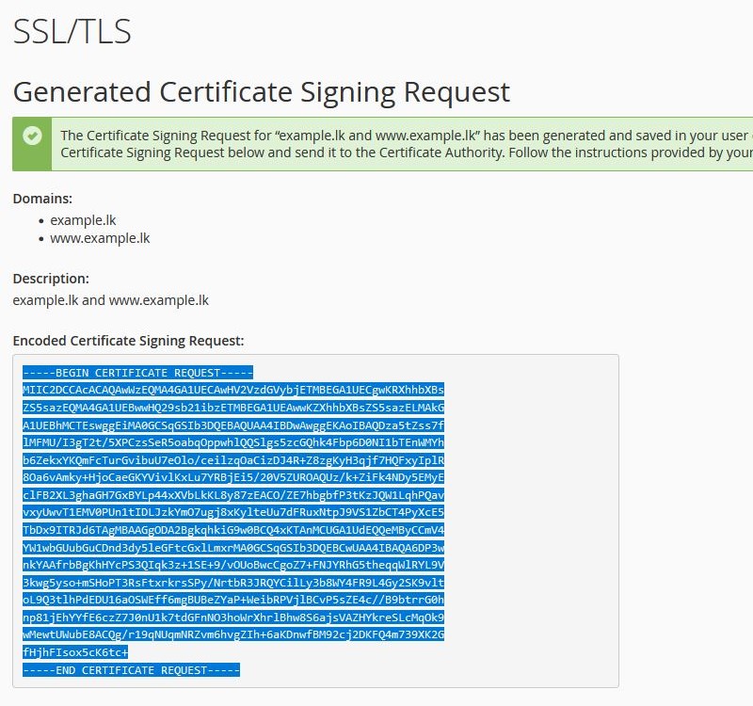Click the CSR line starting with wMewtUWubE8ACQg
The width and height of the screenshot is (753, 706).
(x=233, y=634)
